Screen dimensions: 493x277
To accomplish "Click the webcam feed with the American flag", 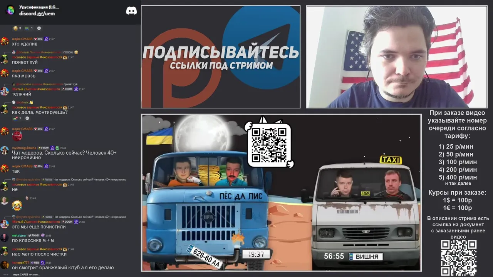I will [396, 57].
